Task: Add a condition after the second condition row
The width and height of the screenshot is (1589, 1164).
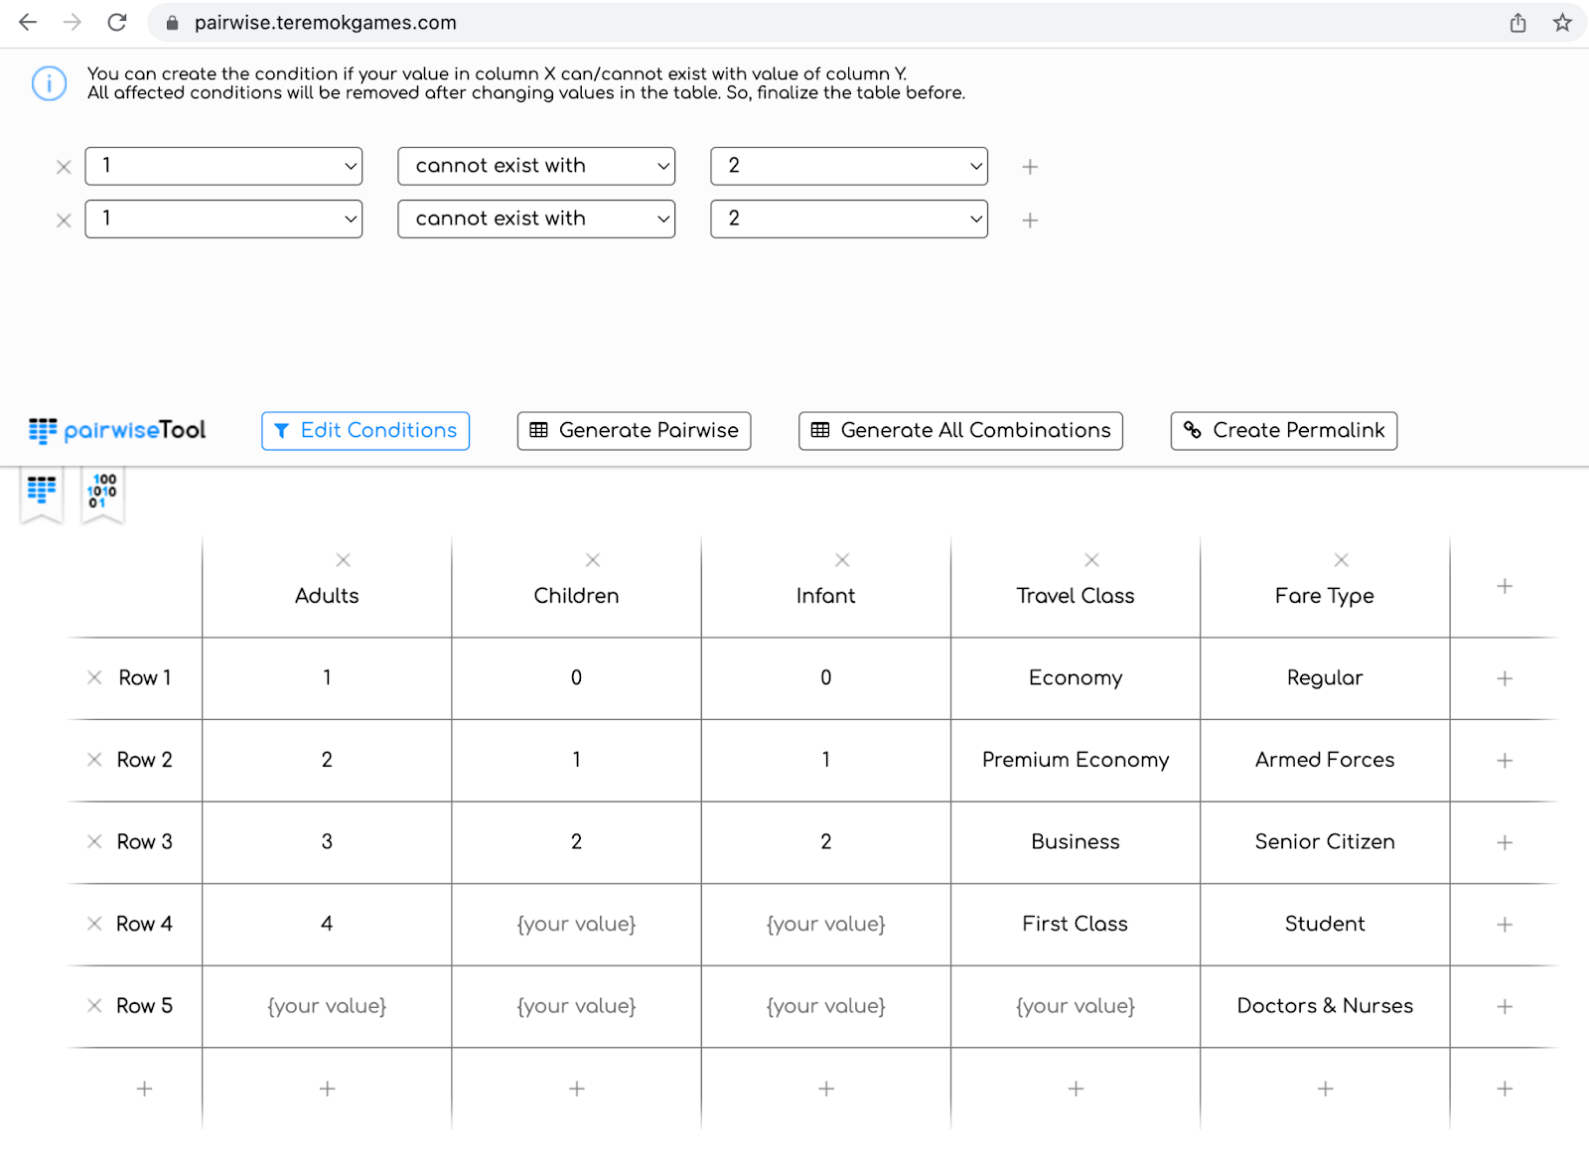Action: pos(1030,220)
